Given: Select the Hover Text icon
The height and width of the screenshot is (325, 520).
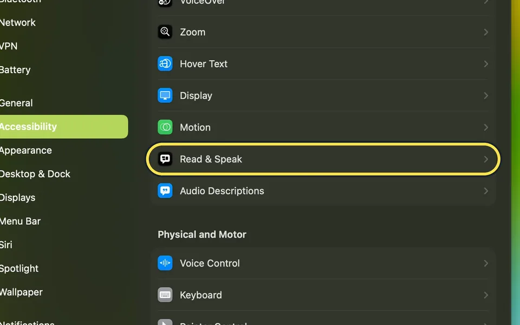Looking at the screenshot, I should tap(165, 64).
